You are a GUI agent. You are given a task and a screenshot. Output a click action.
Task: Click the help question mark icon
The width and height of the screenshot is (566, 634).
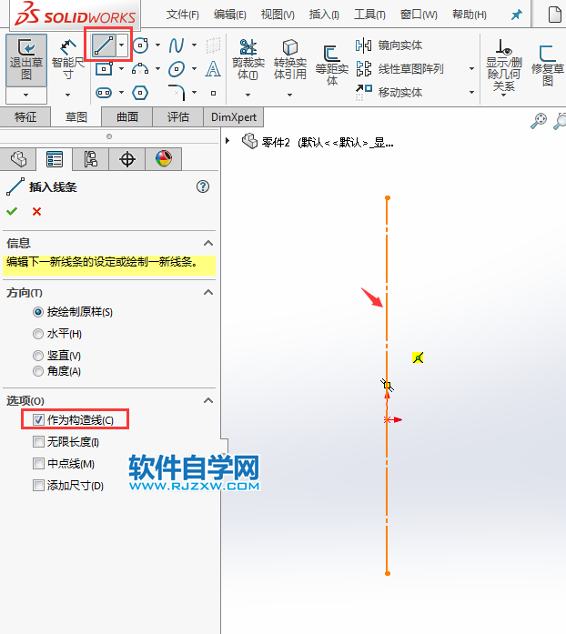[x=203, y=186]
